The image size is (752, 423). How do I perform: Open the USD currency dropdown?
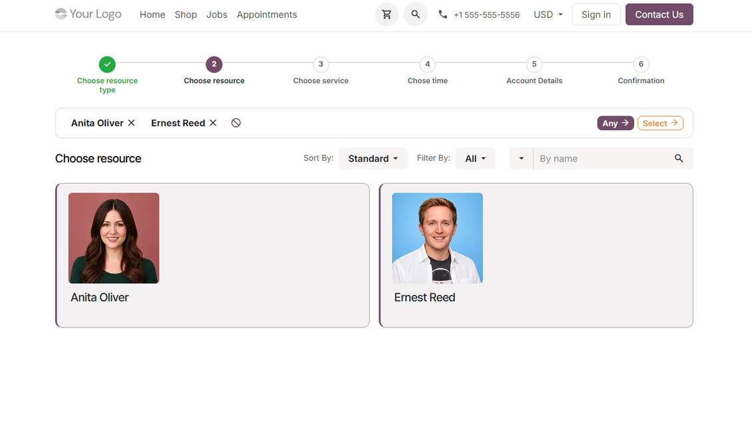548,15
